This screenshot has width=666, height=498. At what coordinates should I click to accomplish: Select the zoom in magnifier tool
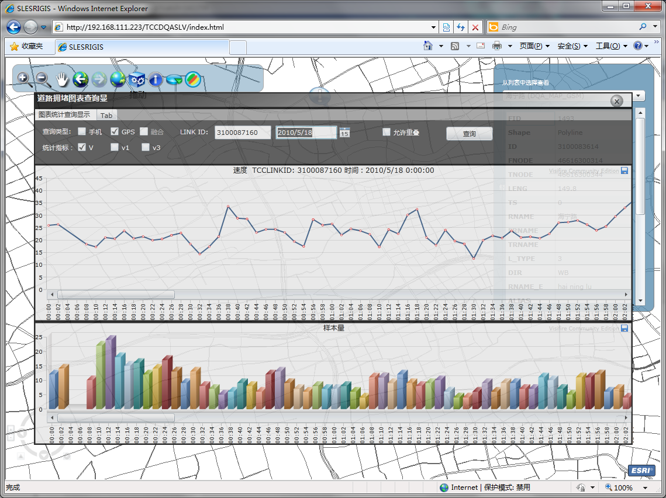23,78
